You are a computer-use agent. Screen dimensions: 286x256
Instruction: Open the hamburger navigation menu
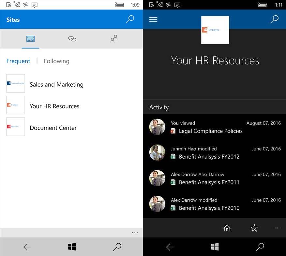pos(153,20)
